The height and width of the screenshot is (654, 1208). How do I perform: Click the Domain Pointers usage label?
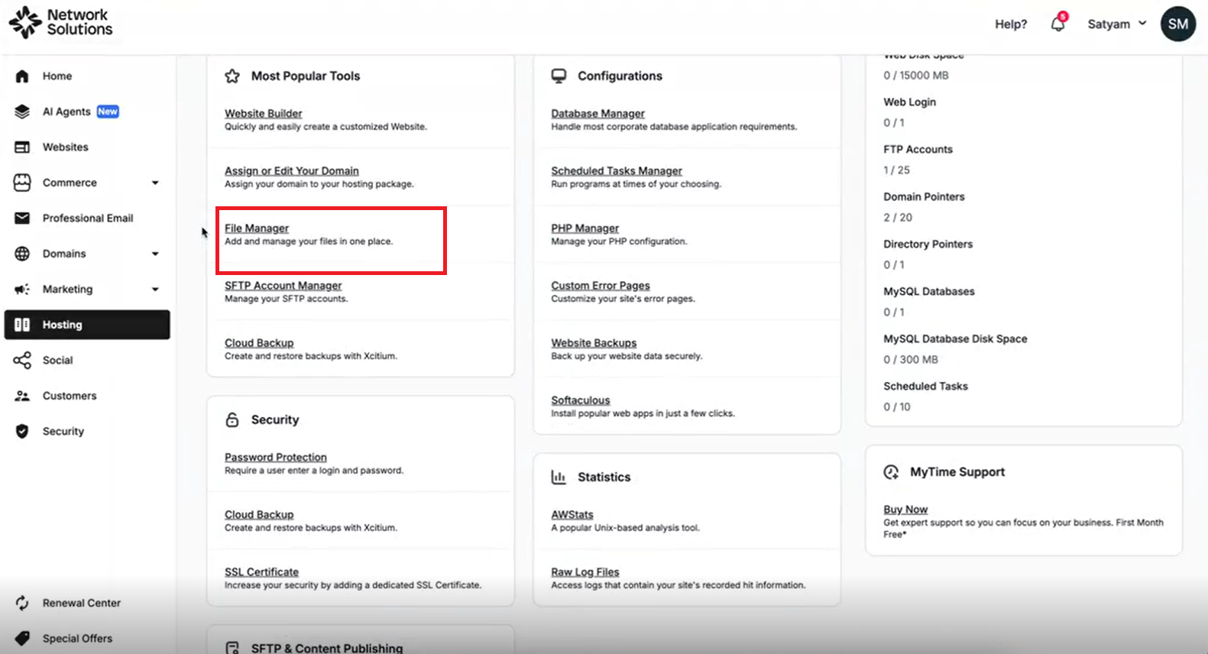point(924,196)
